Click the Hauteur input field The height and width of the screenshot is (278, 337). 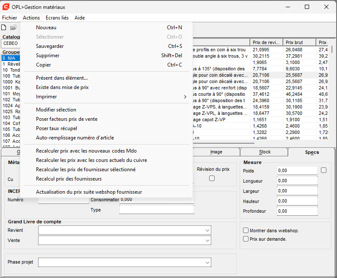click(297, 201)
